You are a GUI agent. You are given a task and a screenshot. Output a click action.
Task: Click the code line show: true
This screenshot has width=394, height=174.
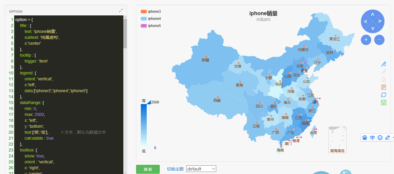(x=35, y=156)
